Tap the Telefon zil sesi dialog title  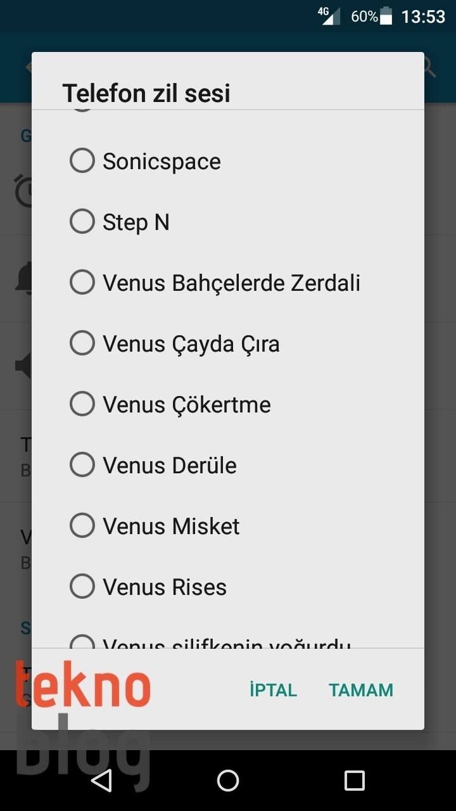[x=146, y=93]
